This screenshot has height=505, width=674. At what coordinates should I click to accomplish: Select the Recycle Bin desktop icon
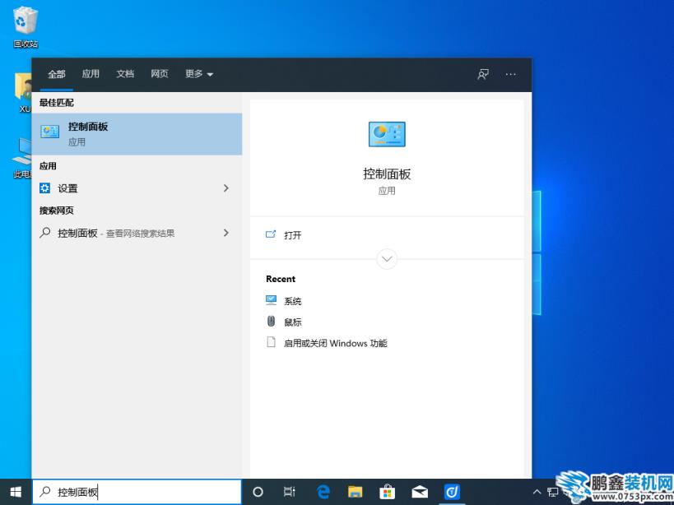26,26
